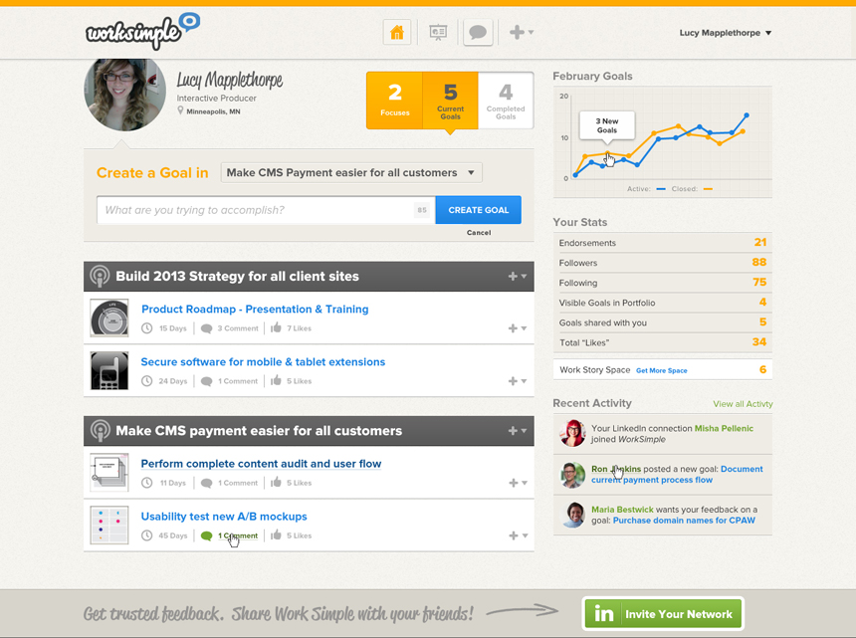Open Secure software for mobile & tablet extensions
This screenshot has height=638, width=856.
tap(263, 362)
